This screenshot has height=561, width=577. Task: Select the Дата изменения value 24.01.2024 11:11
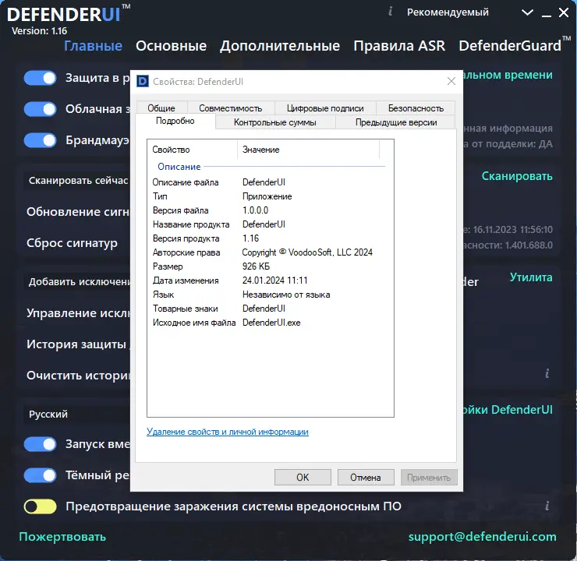(275, 280)
